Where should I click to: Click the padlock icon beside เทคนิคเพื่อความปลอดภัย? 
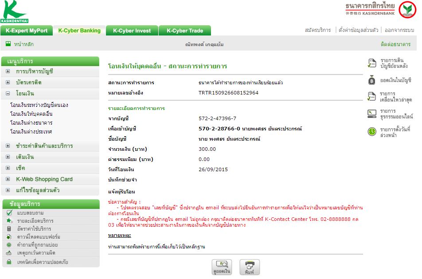pos(9,262)
